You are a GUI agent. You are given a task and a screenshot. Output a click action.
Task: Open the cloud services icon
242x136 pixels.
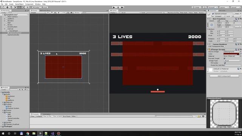pyautogui.click(x=205, y=8)
